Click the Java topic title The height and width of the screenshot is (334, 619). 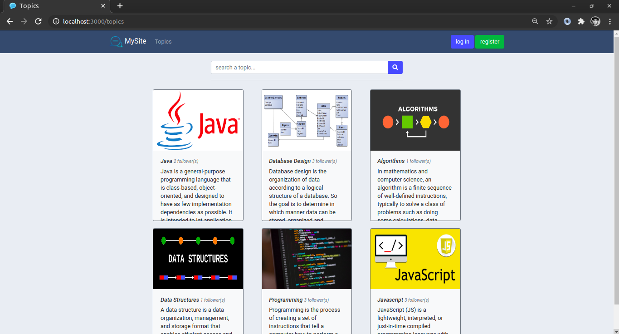pos(166,161)
